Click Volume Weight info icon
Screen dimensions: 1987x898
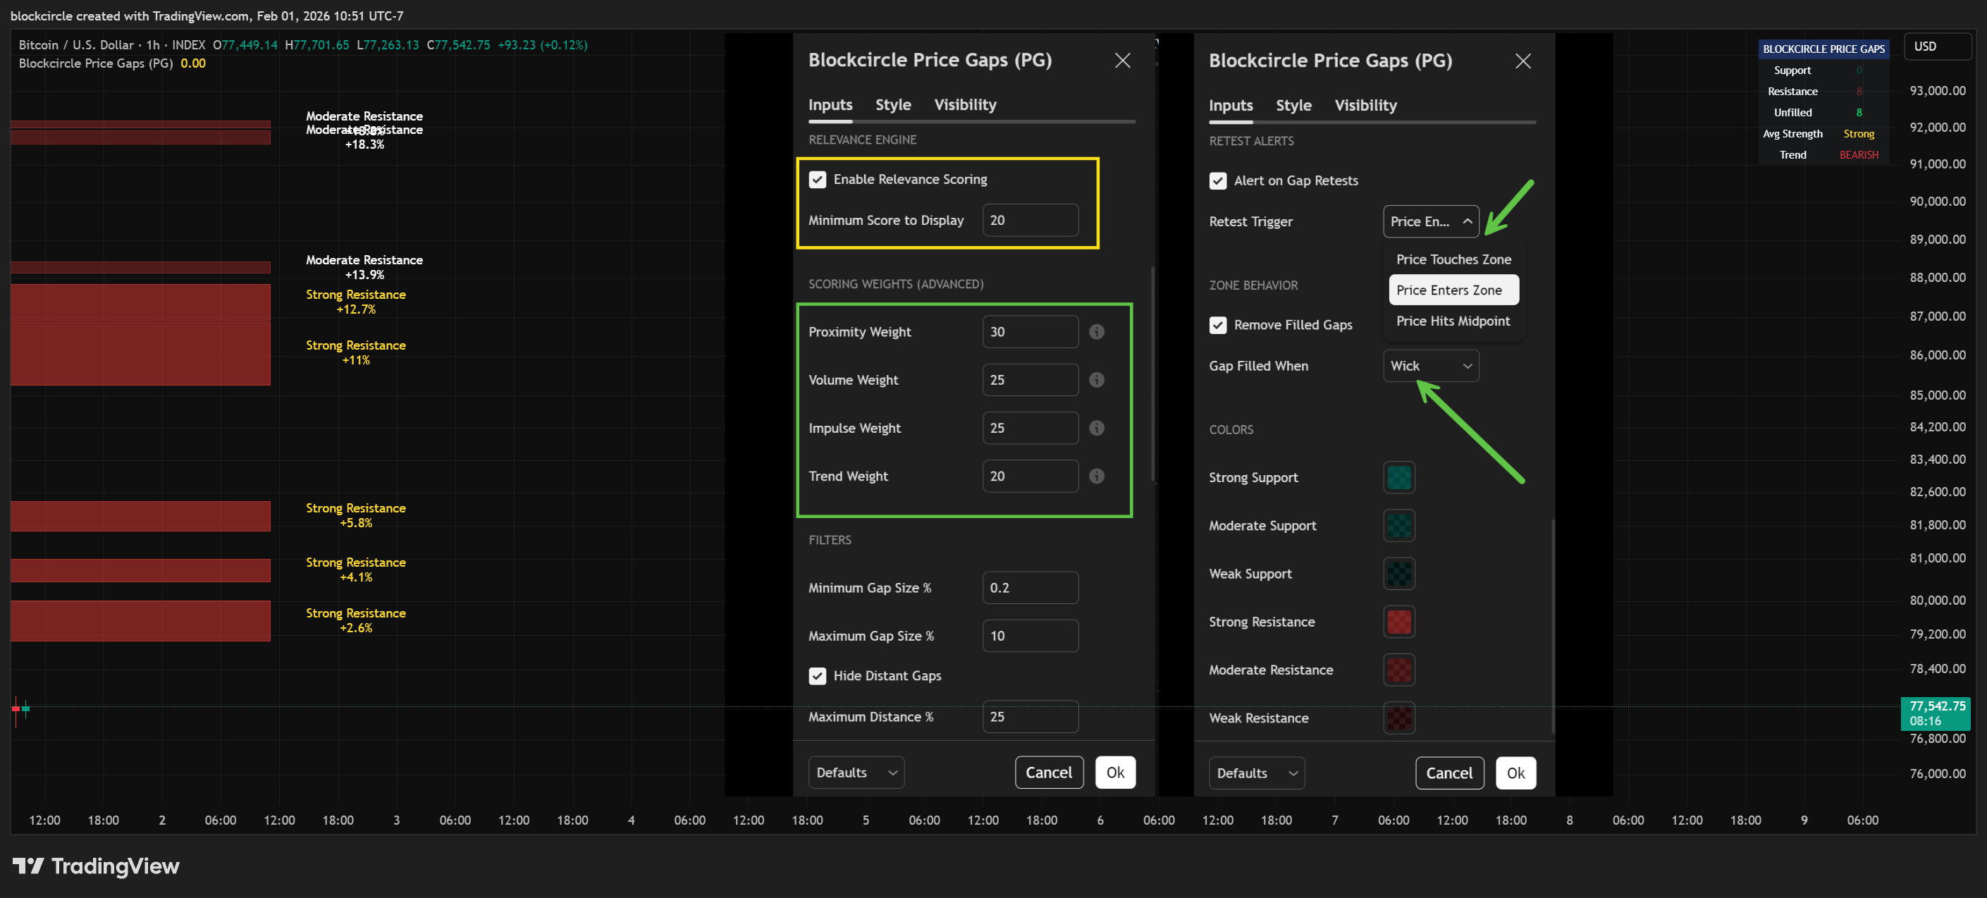[x=1096, y=379]
